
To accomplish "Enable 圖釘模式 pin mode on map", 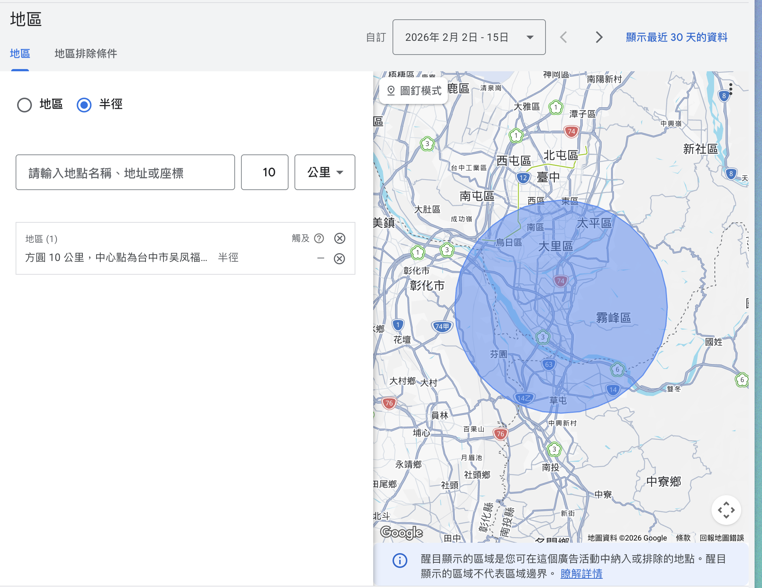I will pos(414,91).
